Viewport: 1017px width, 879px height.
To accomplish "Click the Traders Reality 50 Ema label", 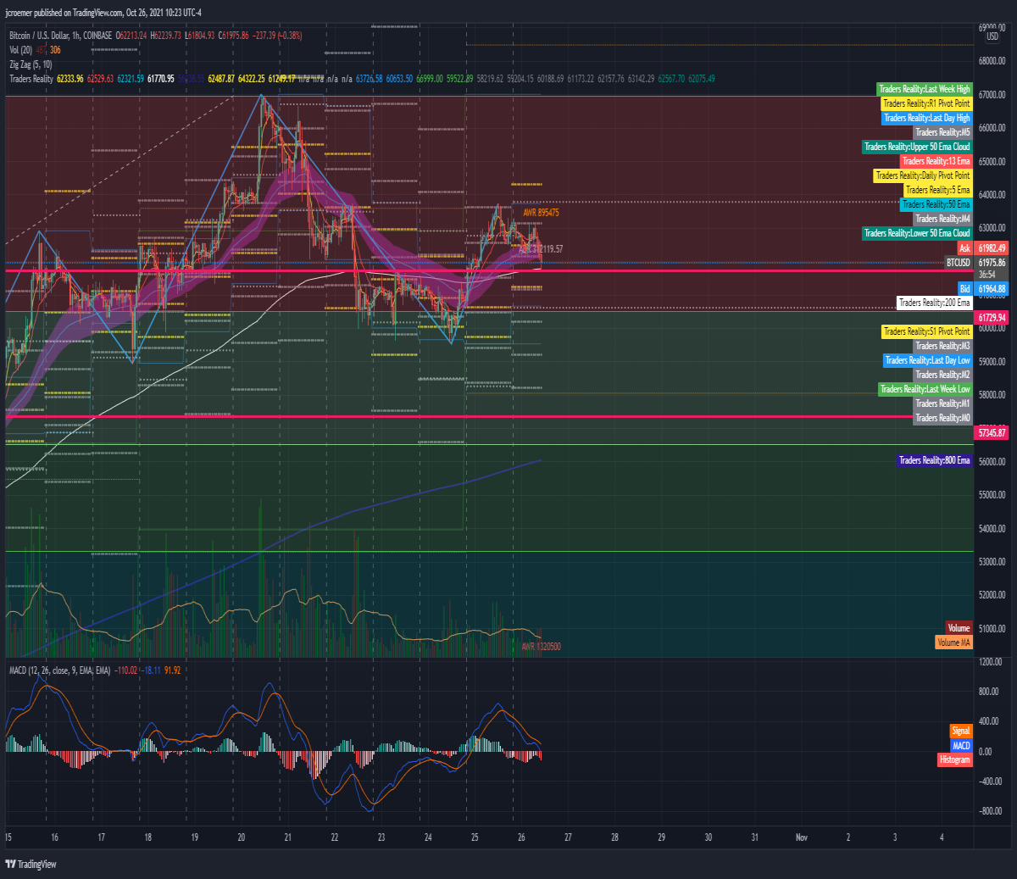I will pyautogui.click(x=936, y=204).
